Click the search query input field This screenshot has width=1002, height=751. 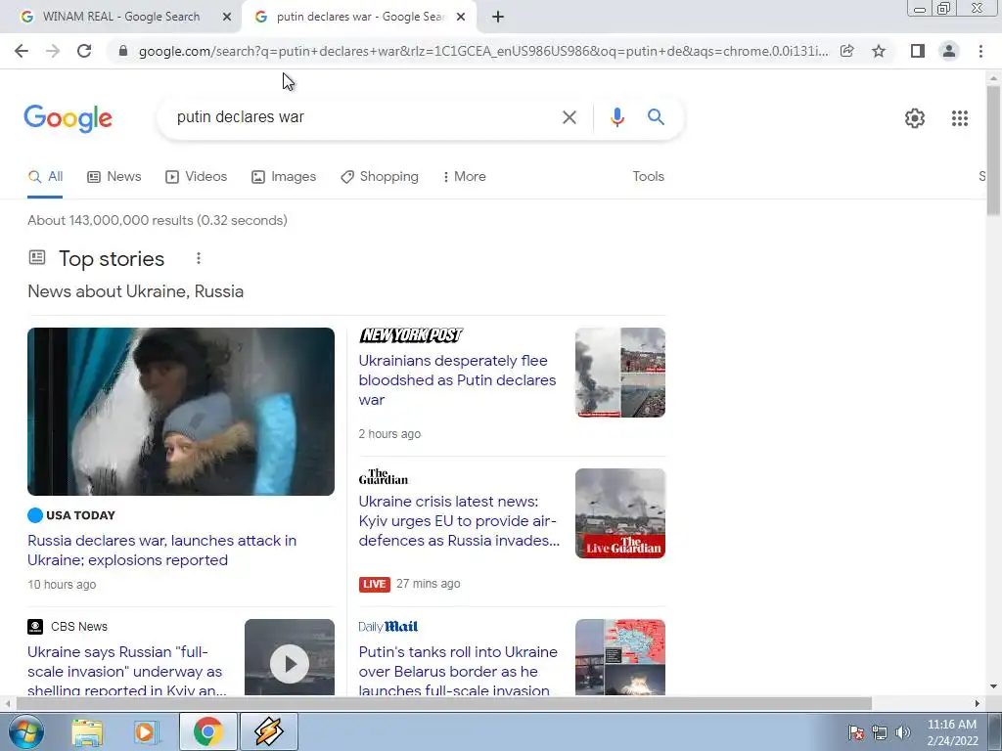click(x=364, y=117)
